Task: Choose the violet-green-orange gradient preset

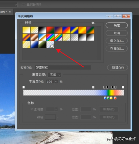Action: 90,30
